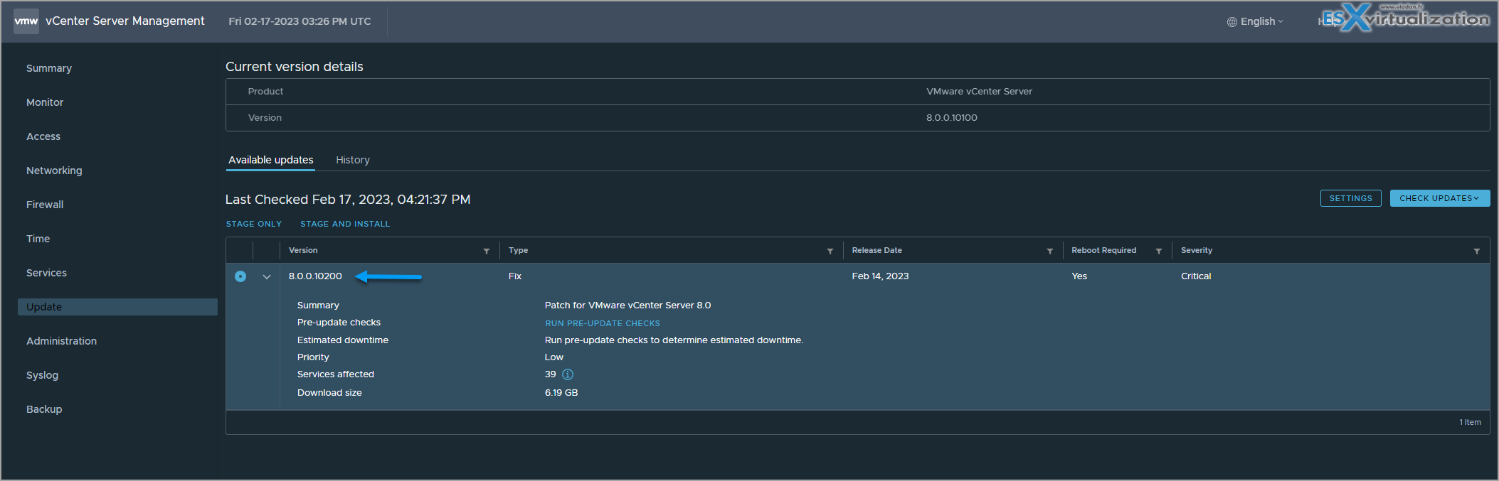
Task: Filter the Reboot Required column
Action: [x=1159, y=252]
